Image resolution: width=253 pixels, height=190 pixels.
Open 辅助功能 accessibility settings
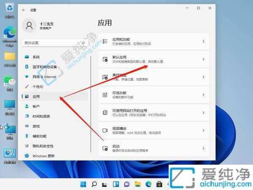55,136
